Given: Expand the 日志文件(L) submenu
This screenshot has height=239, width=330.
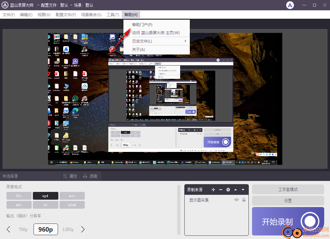Looking at the screenshot, I should [157, 41].
